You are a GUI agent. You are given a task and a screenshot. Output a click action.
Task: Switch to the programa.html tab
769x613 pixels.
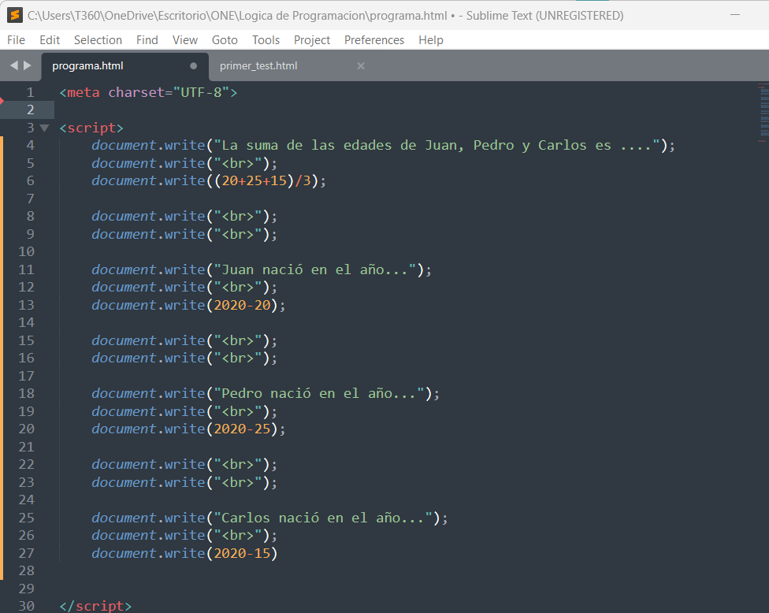pyautogui.click(x=125, y=66)
